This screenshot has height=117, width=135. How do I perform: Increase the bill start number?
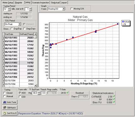tap(30, 8)
